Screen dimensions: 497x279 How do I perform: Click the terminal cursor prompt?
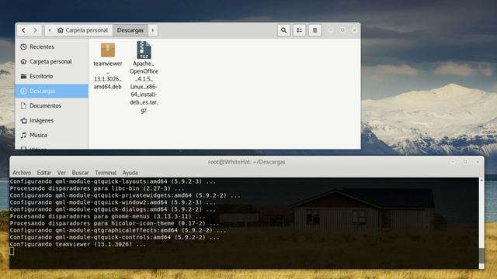tap(12, 251)
